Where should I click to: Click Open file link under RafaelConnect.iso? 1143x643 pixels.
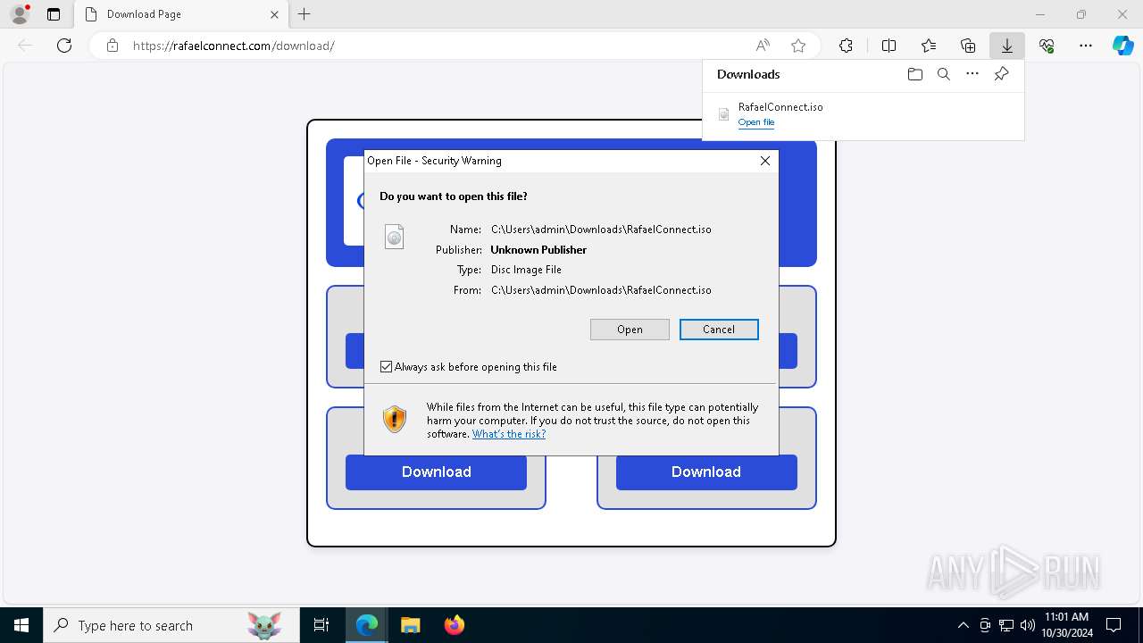[x=756, y=122]
